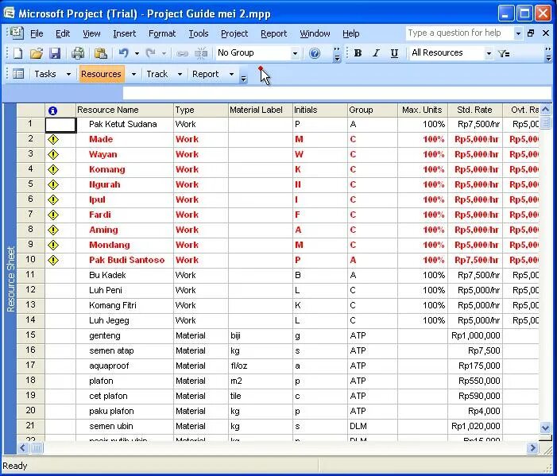Show more Standard toolbar options
This screenshot has width=557, height=476.
[x=337, y=53]
